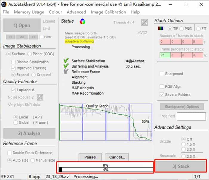Select the Planet (COG) stabilization option

[30, 54]
